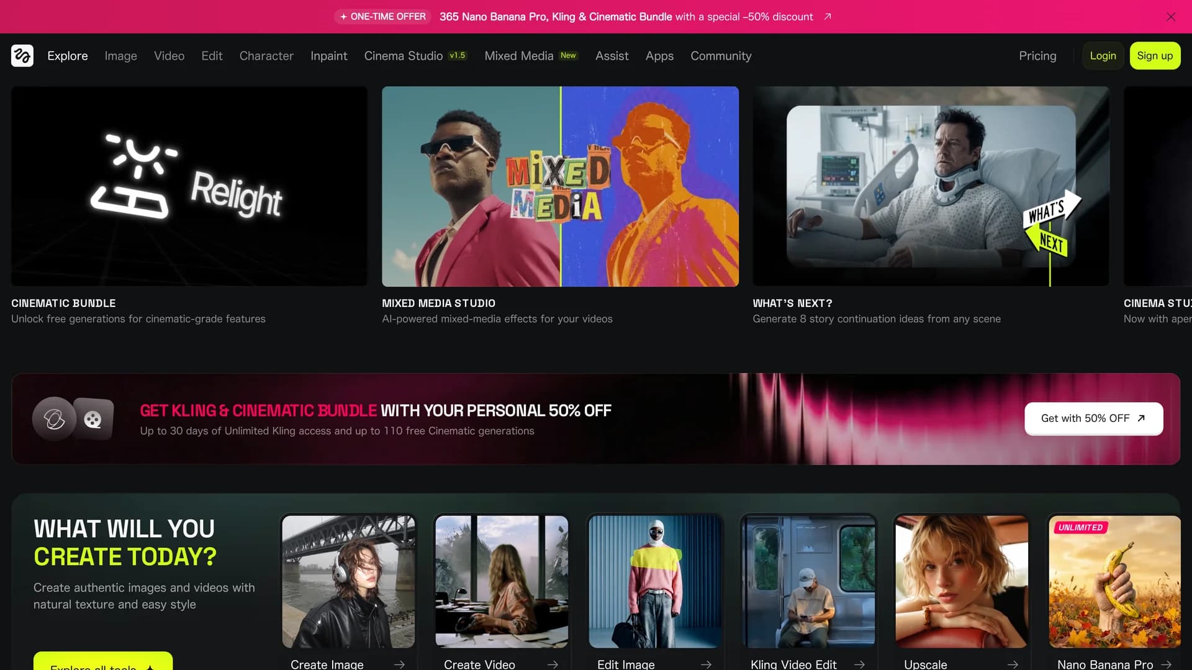Click the arrow next to Create Image
1192x670 pixels.
pyautogui.click(x=399, y=664)
